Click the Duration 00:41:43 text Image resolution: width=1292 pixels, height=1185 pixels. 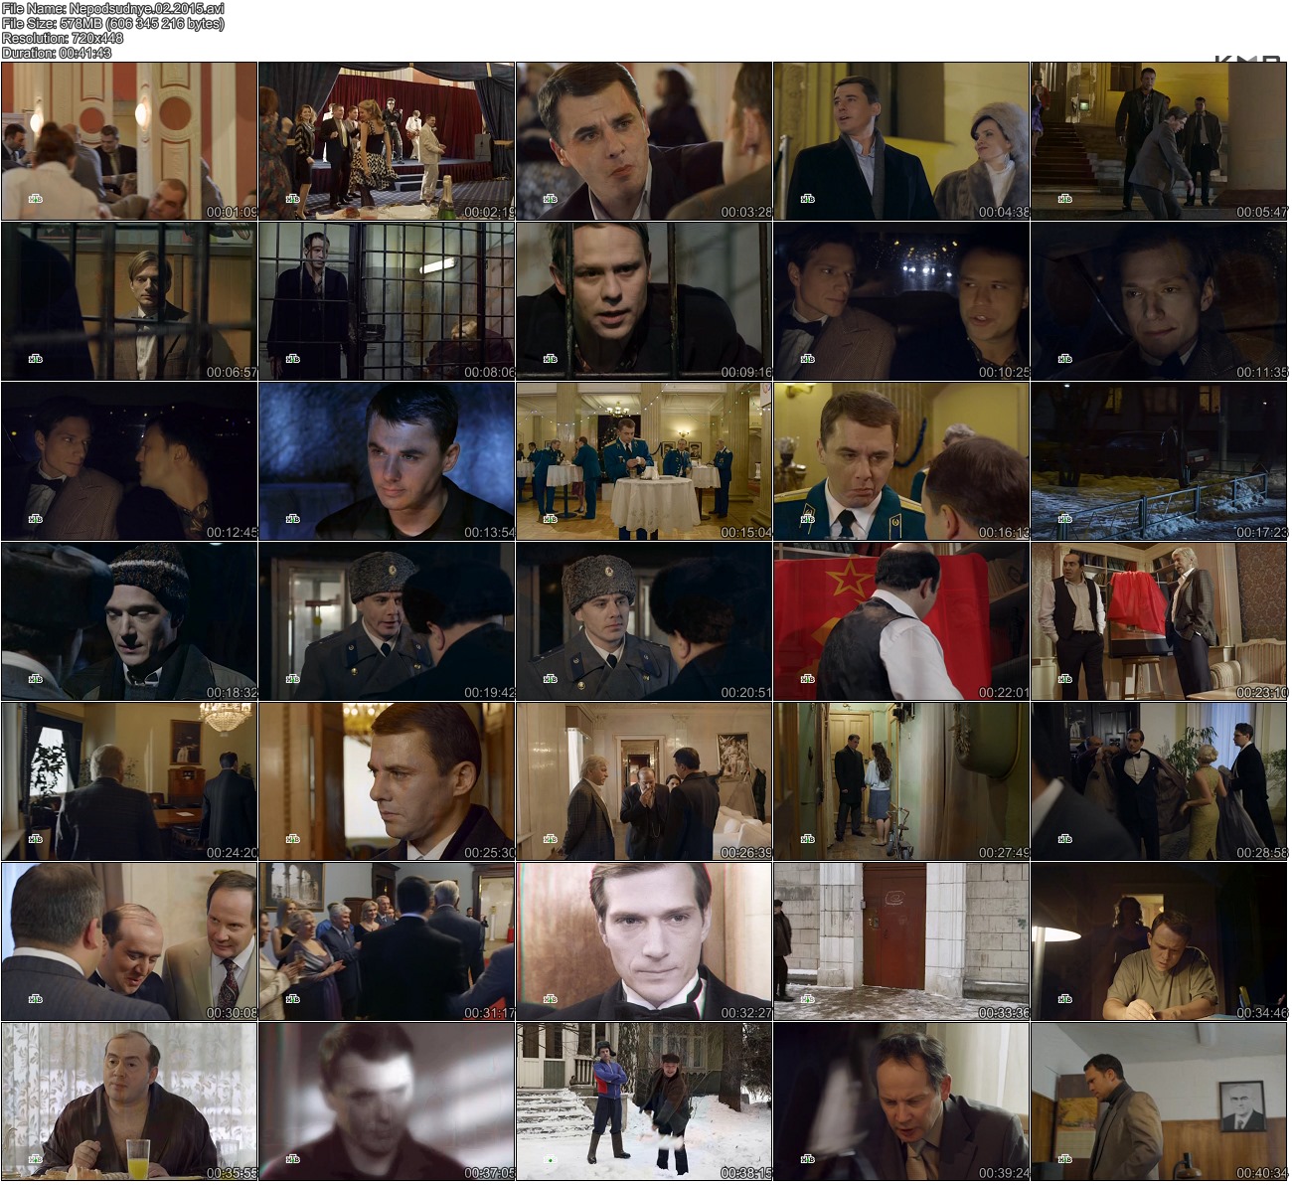click(57, 53)
